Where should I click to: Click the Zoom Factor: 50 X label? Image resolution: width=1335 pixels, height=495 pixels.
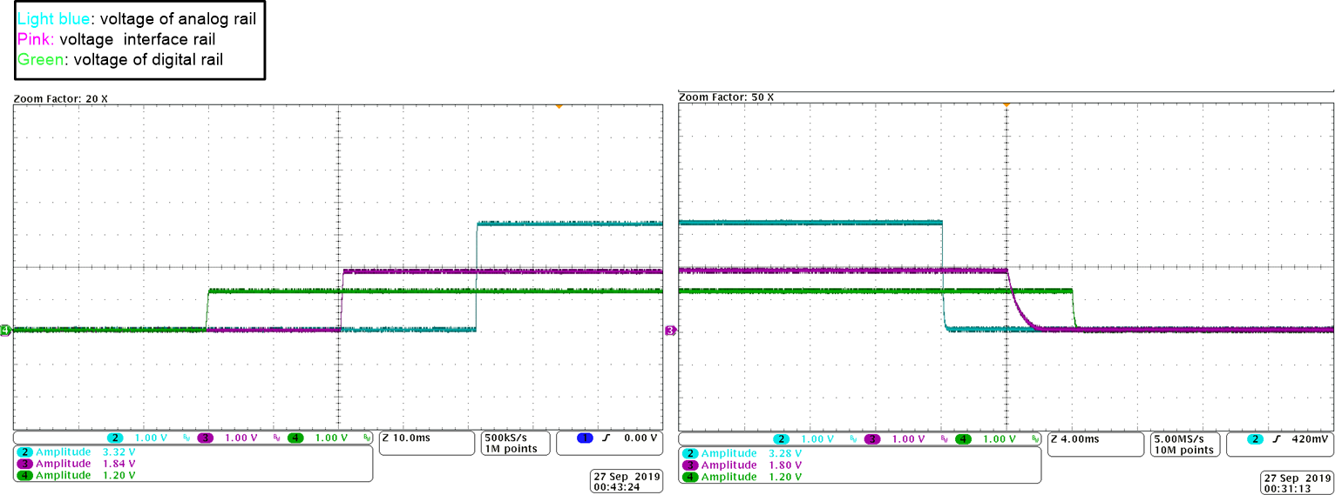pos(726,97)
